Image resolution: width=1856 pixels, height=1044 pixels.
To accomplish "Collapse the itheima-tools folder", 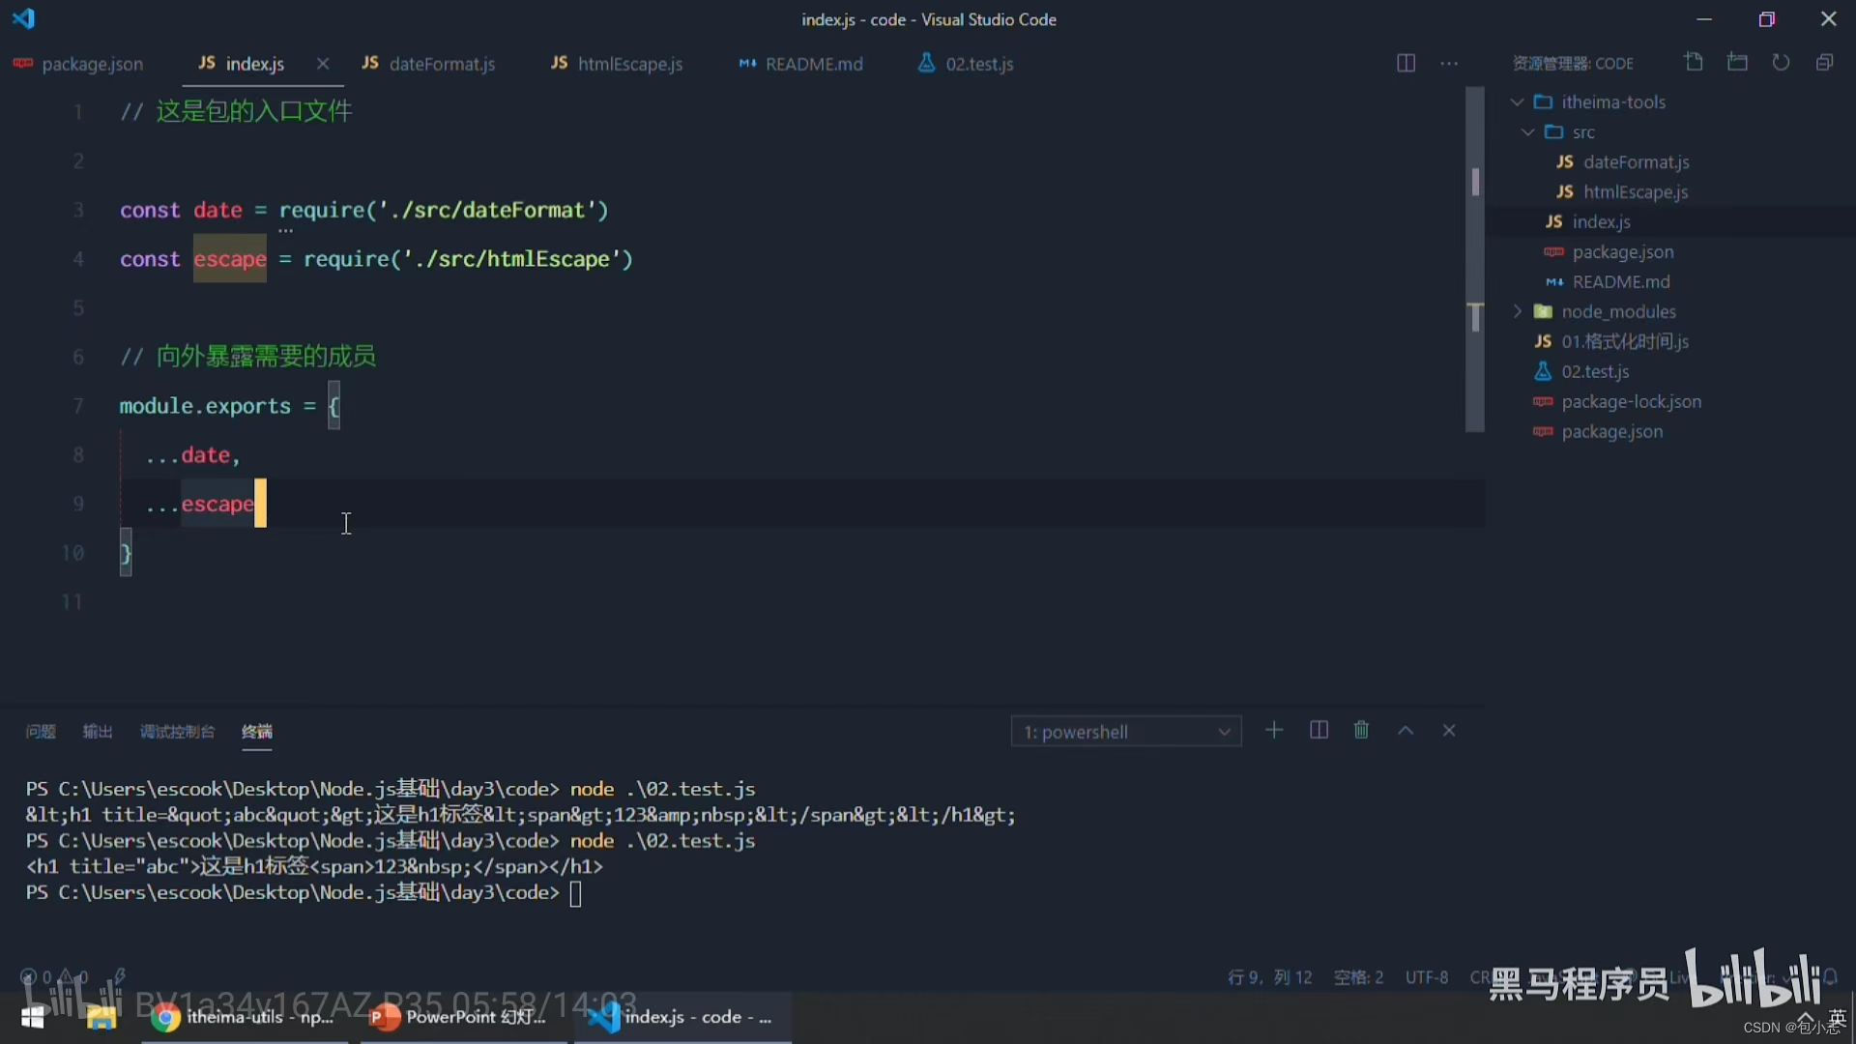I will (1517, 101).
